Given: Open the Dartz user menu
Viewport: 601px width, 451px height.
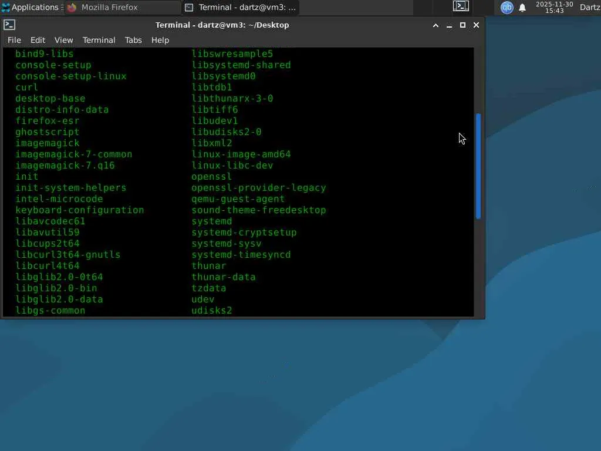Looking at the screenshot, I should [590, 7].
